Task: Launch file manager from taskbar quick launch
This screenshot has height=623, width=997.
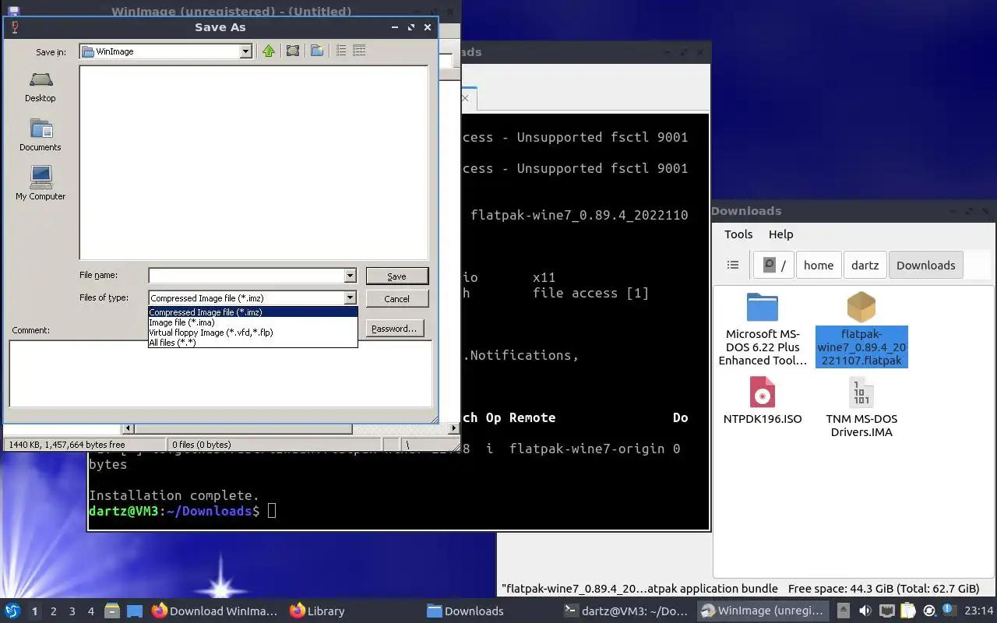Action: 111,611
